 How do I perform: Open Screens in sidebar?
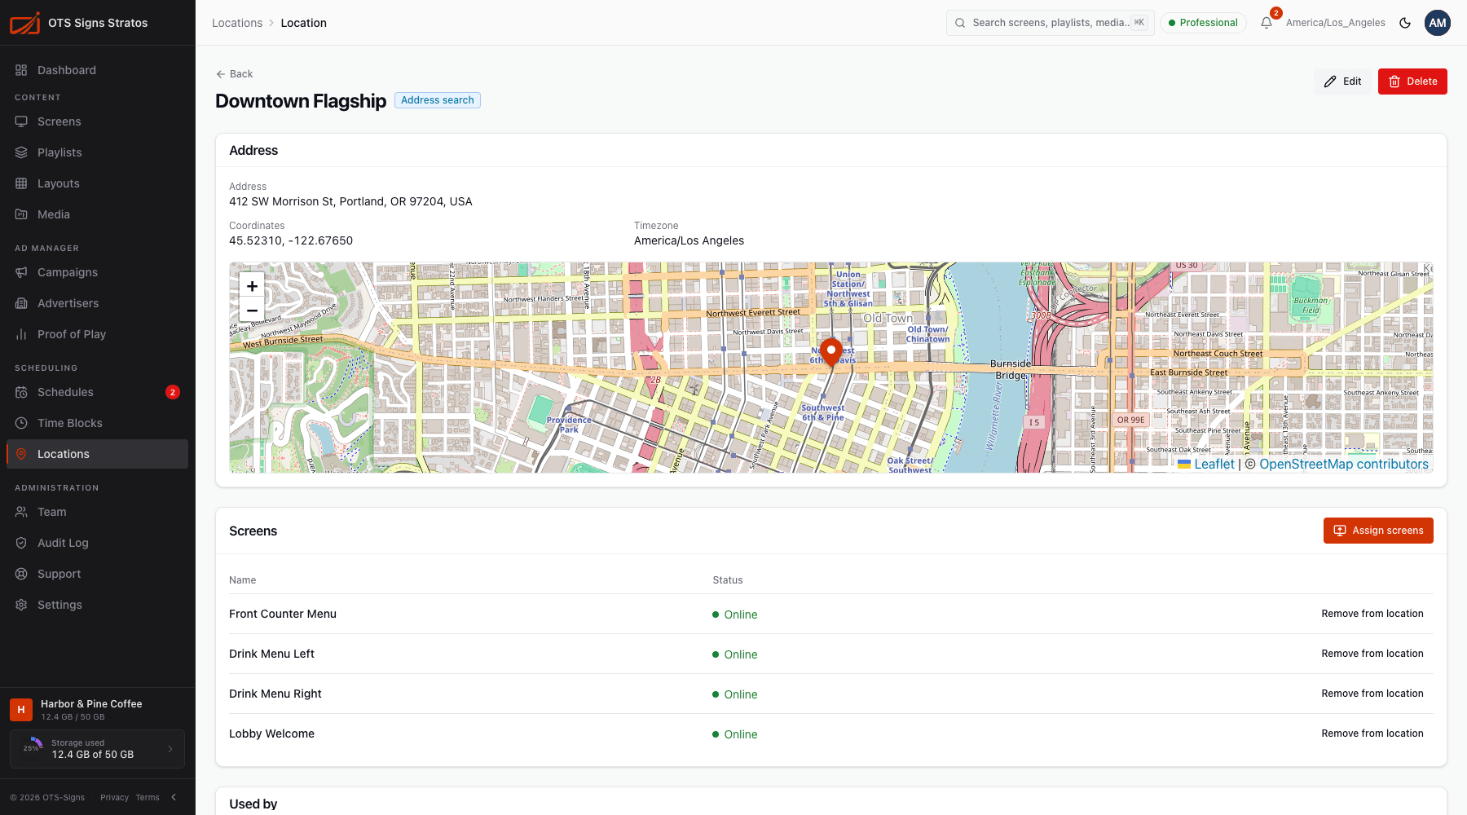point(97,121)
